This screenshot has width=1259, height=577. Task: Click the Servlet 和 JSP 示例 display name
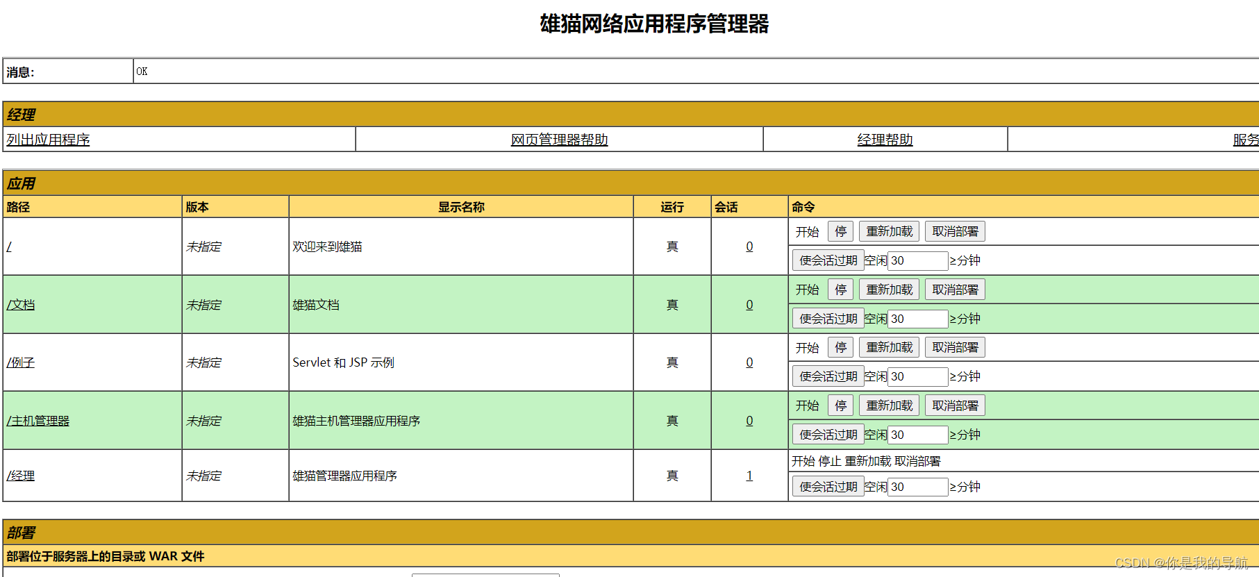[343, 362]
